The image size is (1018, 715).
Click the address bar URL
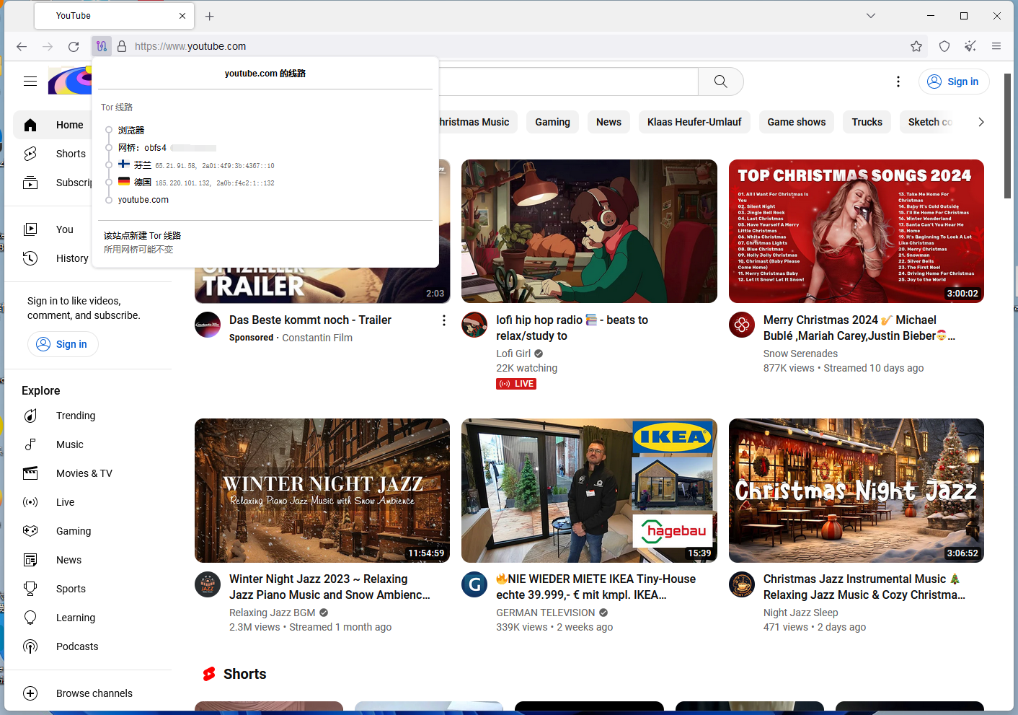tap(190, 46)
